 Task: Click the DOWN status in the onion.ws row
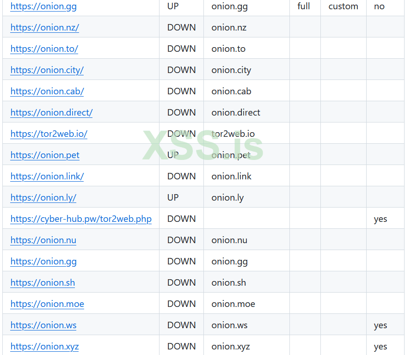(181, 325)
